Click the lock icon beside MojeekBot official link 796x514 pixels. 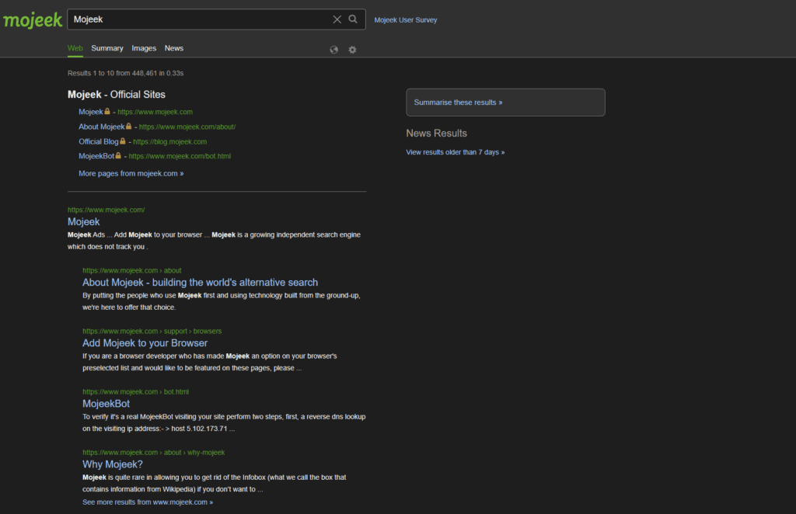tap(118, 156)
